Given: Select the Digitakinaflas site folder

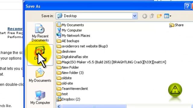Looking at the screenshot, I should point(72,57).
